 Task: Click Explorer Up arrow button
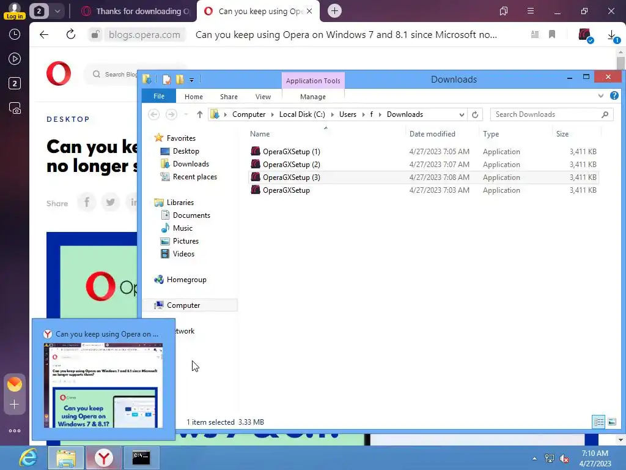point(200,114)
